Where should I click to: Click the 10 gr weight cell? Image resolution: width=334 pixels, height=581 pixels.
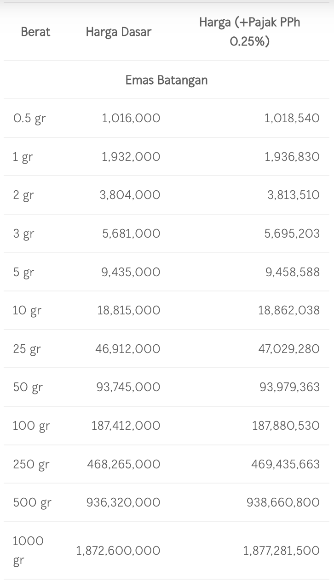pos(27,311)
